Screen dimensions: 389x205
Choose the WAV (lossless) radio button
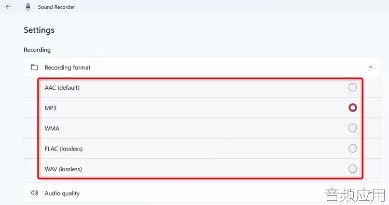[353, 169]
